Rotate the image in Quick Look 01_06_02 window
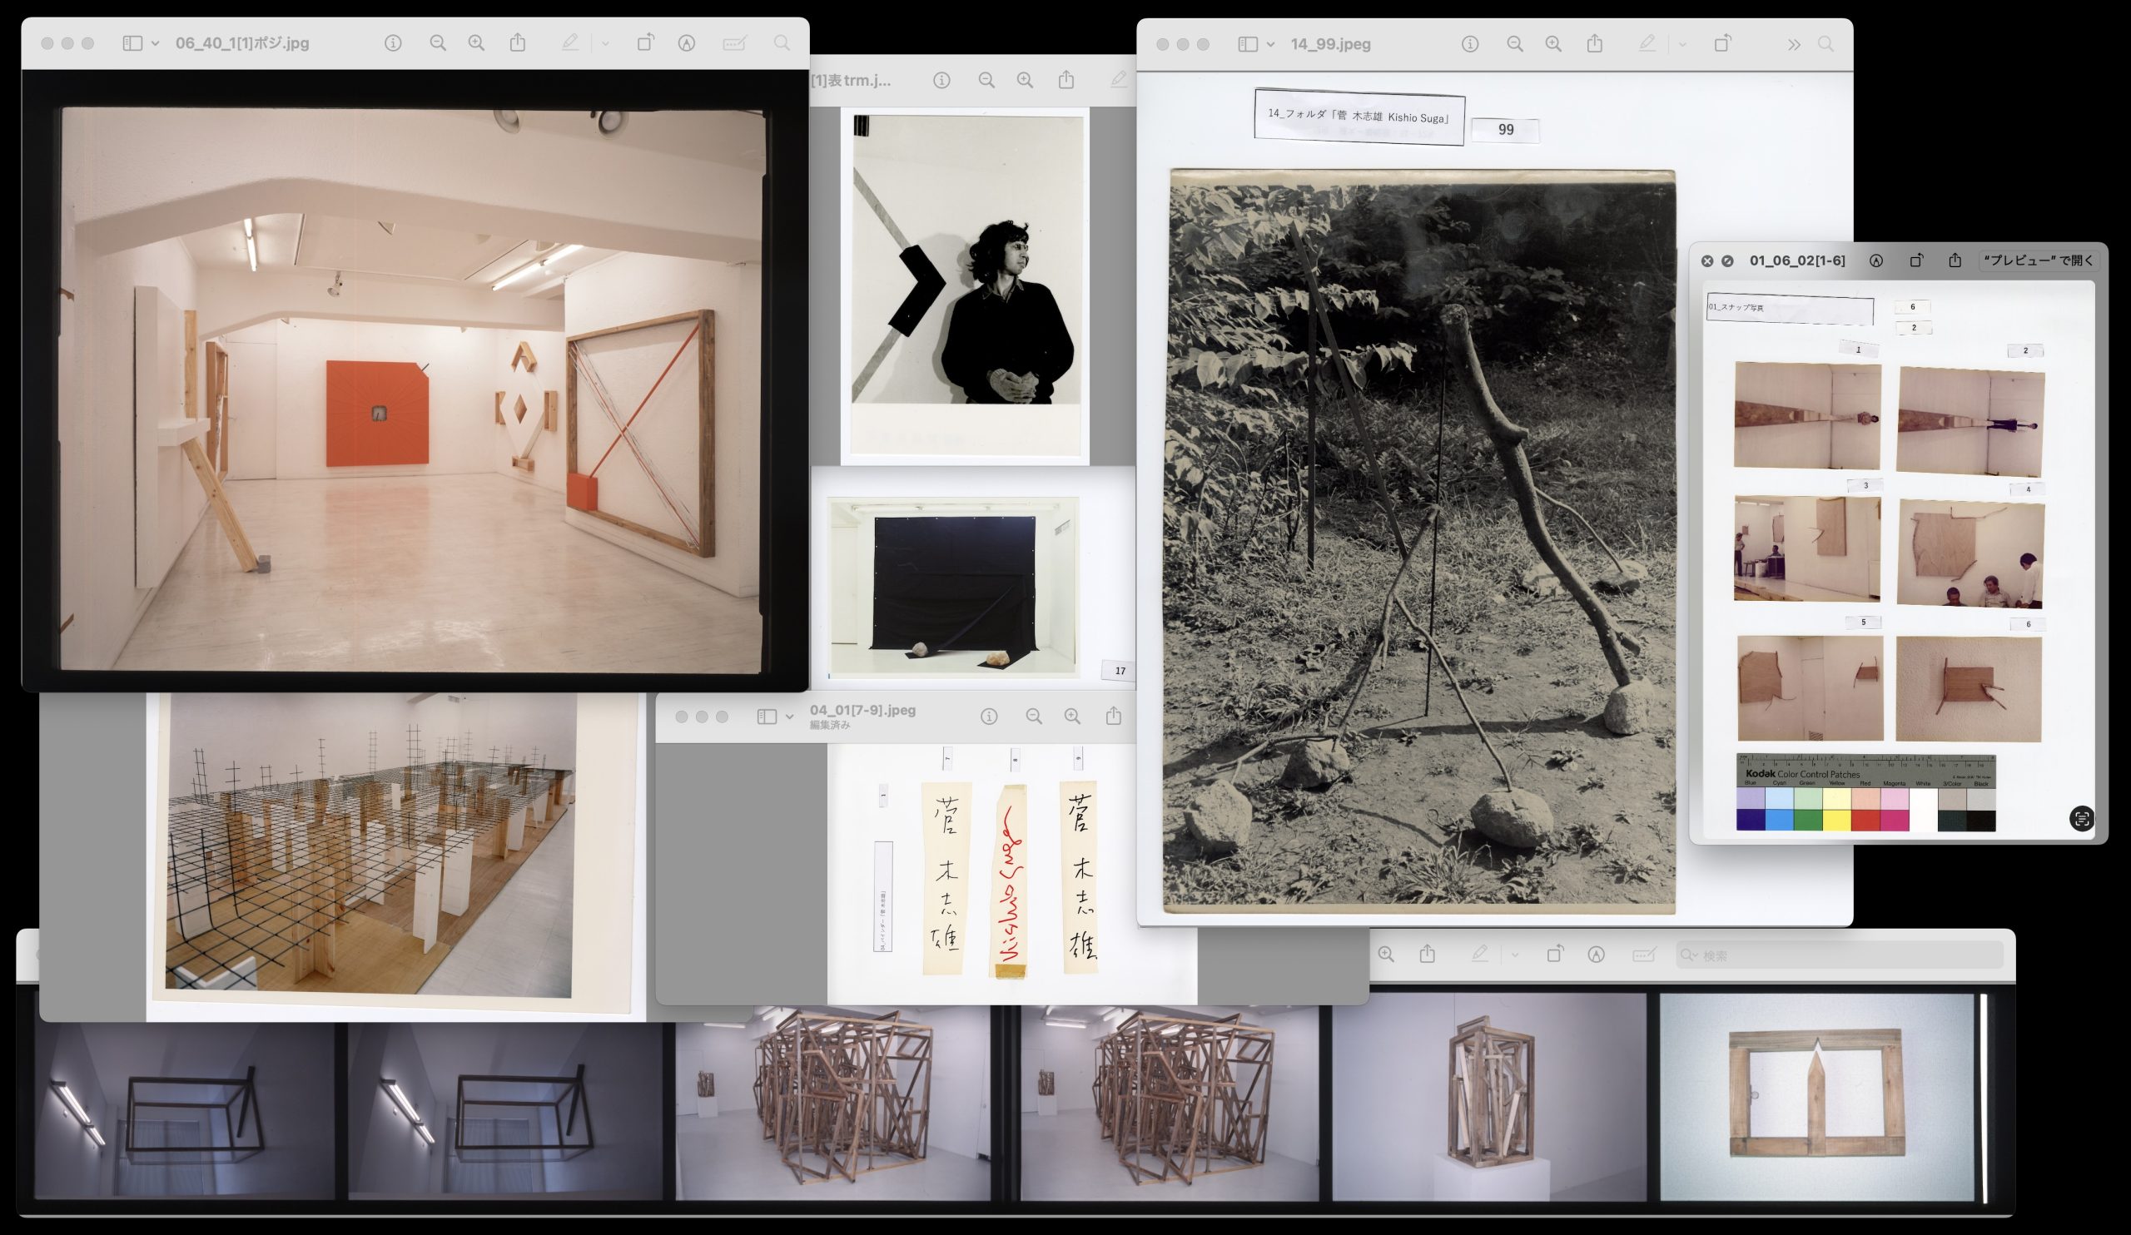Screen dimensions: 2131x1235 1916,261
